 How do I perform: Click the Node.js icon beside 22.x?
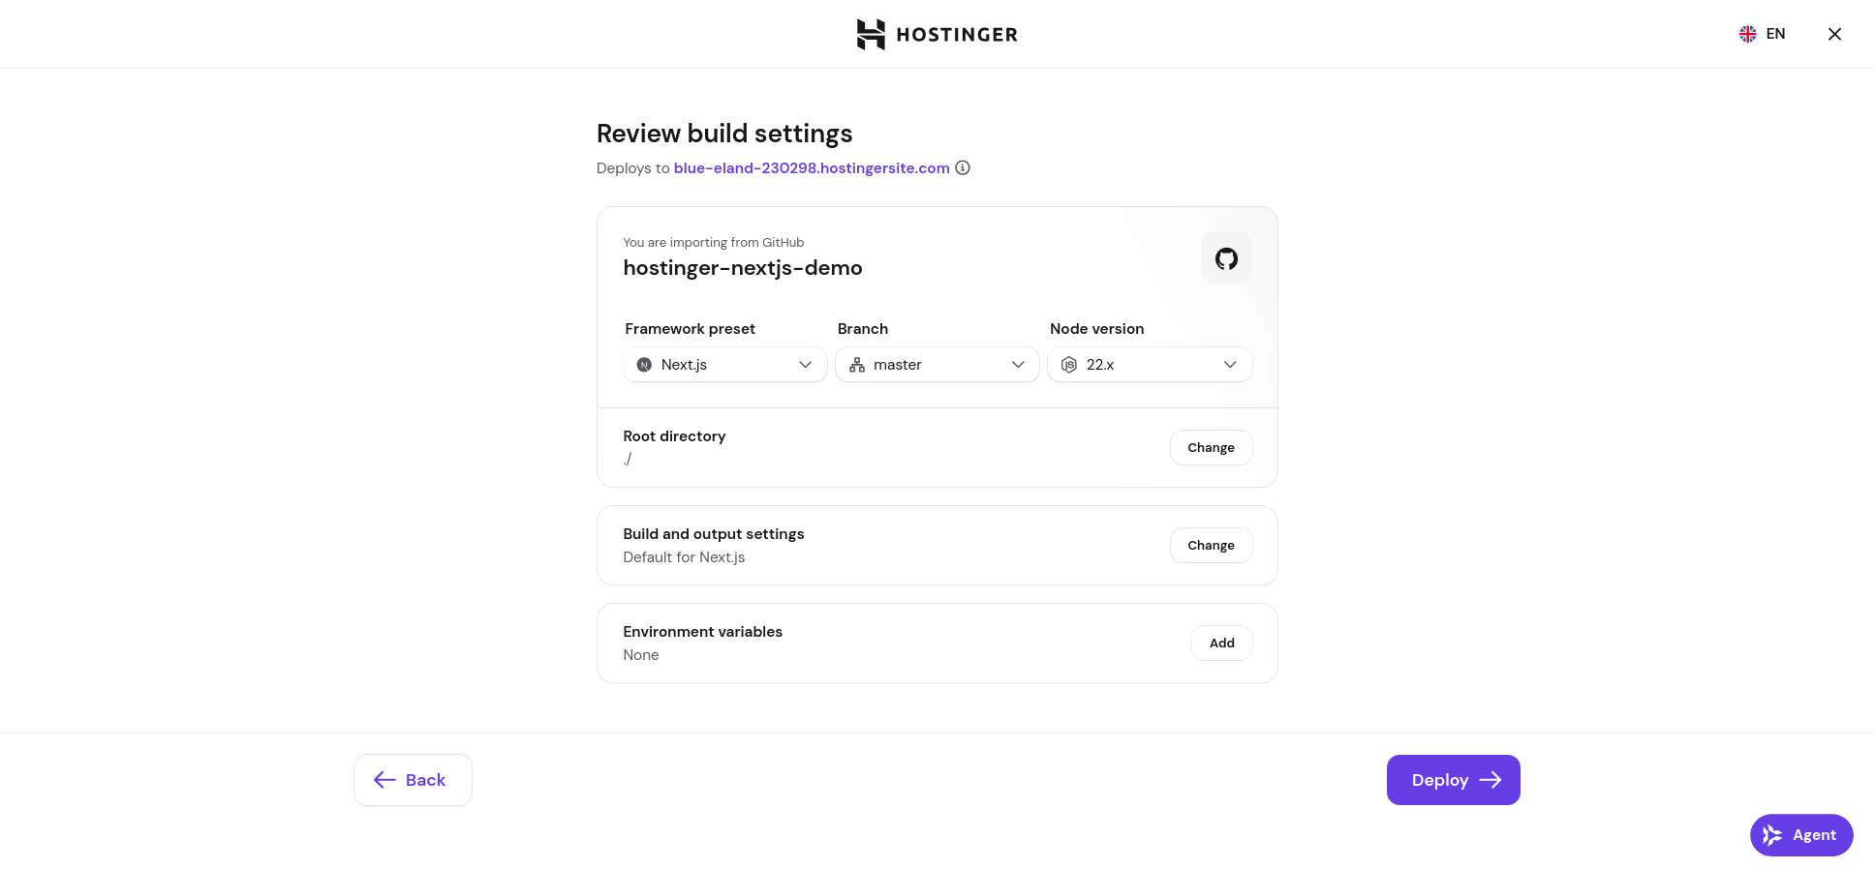[1069, 365]
